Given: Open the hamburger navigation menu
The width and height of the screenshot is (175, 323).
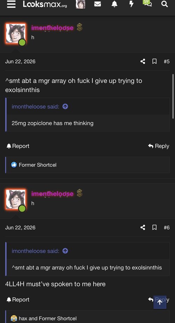Looking at the screenshot, I should pos(11,4).
